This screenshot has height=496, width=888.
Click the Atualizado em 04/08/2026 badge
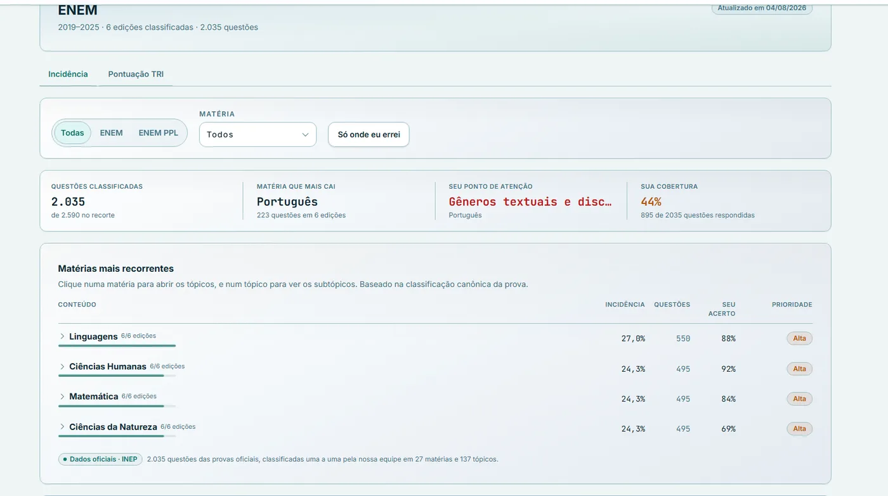pyautogui.click(x=762, y=8)
